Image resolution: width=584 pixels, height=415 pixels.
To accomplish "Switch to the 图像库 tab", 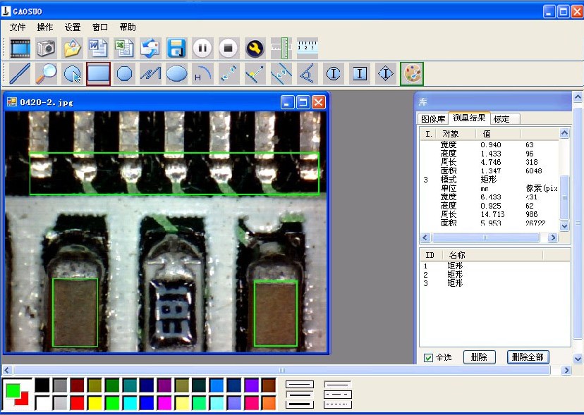I will coord(433,119).
